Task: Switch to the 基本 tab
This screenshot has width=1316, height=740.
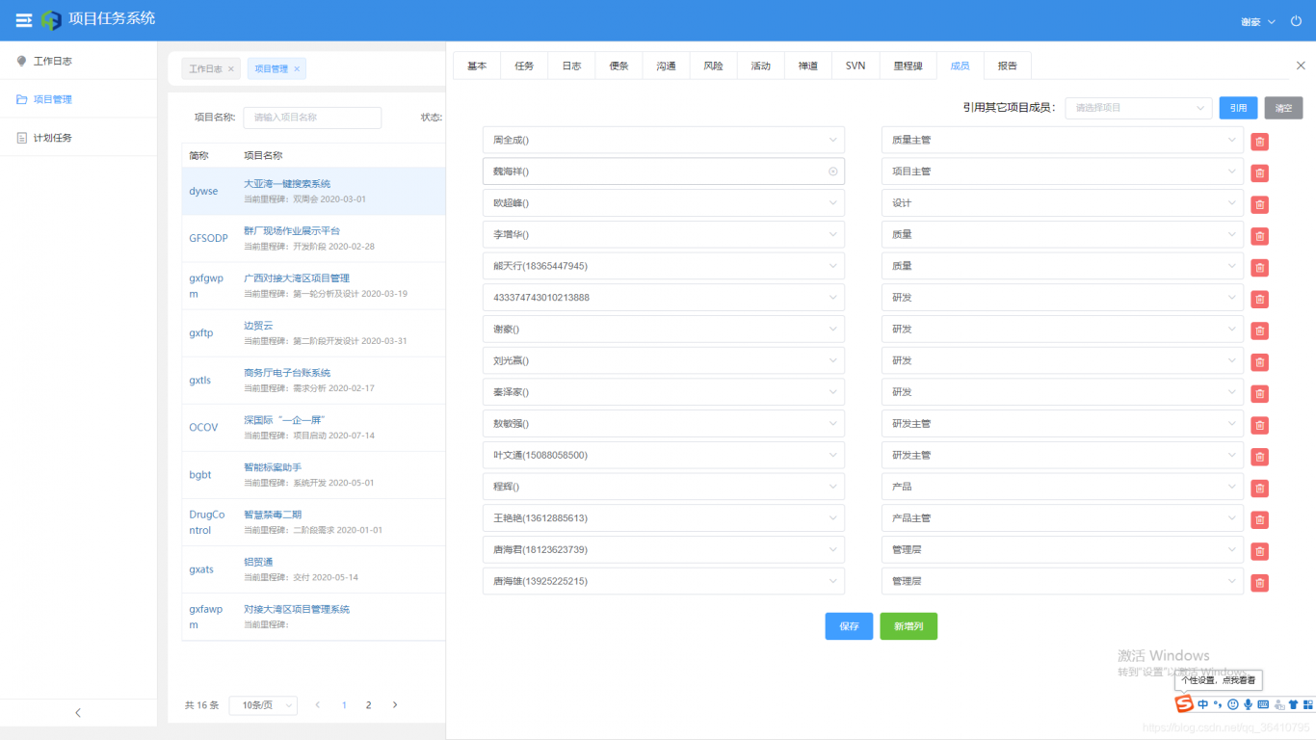Action: pyautogui.click(x=477, y=66)
